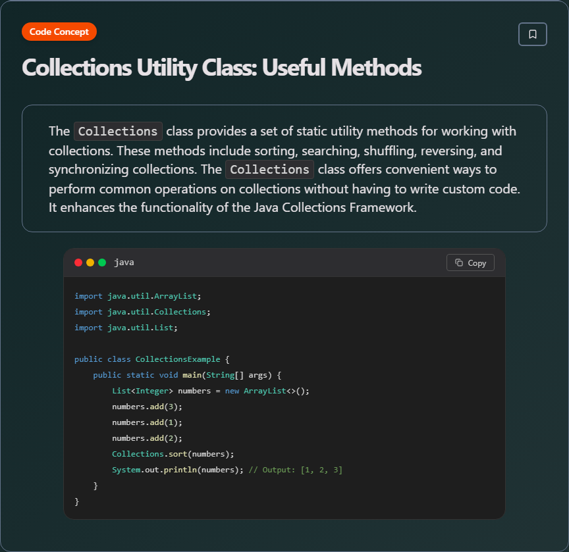Click the red dot in the code header

point(78,263)
